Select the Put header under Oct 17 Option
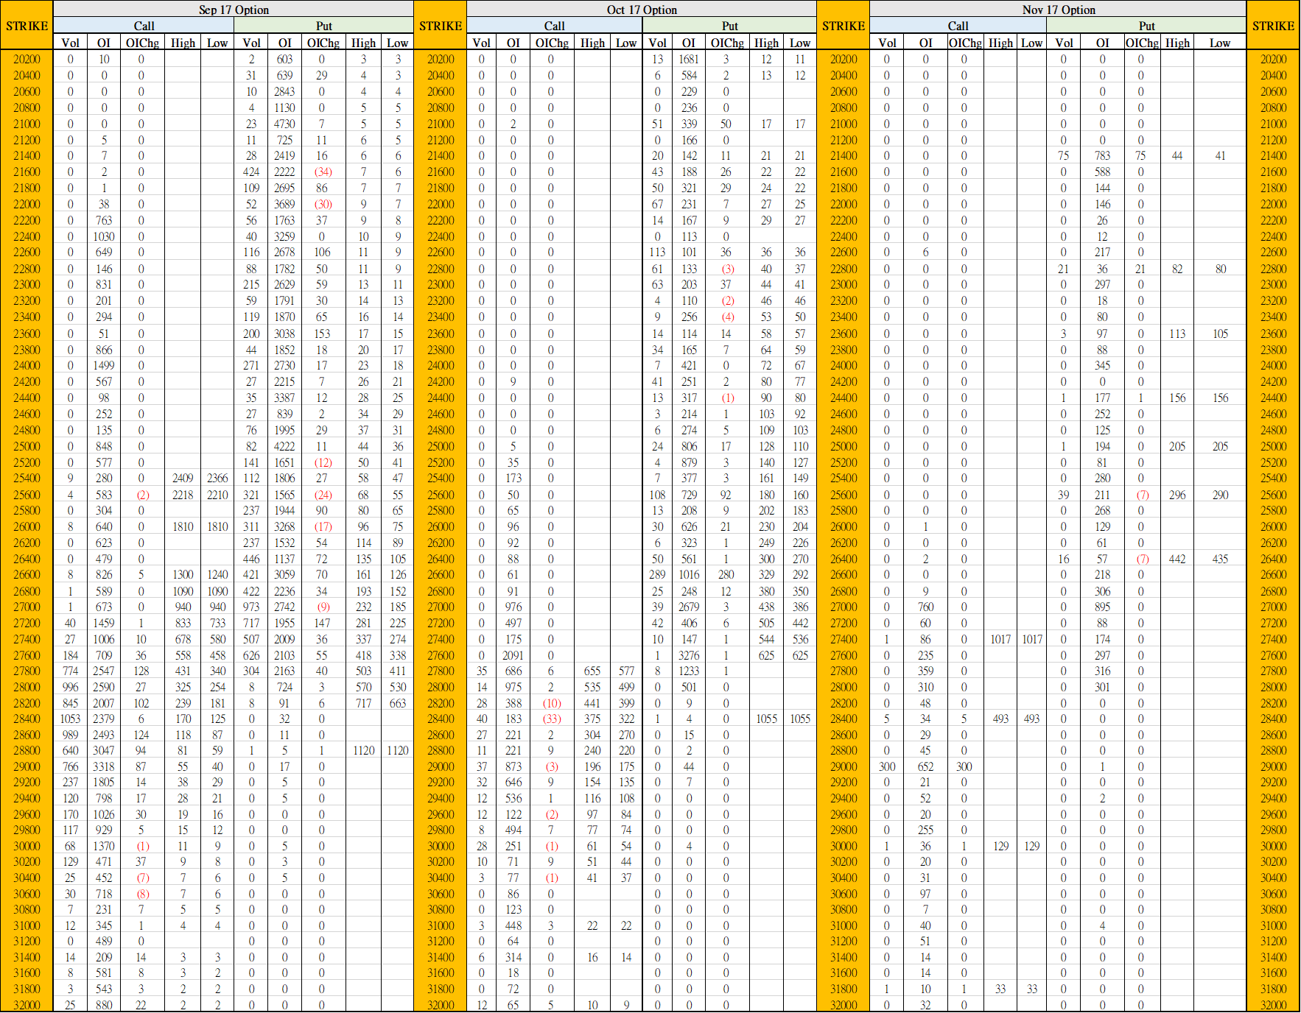1301x1013 pixels. point(729,26)
